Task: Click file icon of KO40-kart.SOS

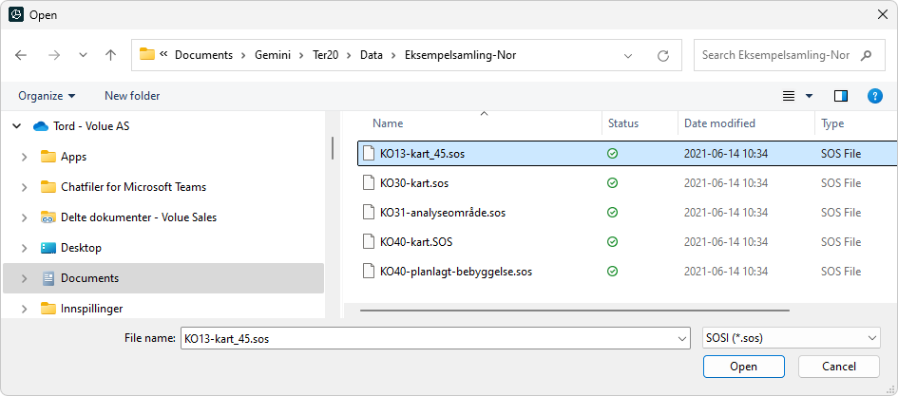Action: coord(370,241)
